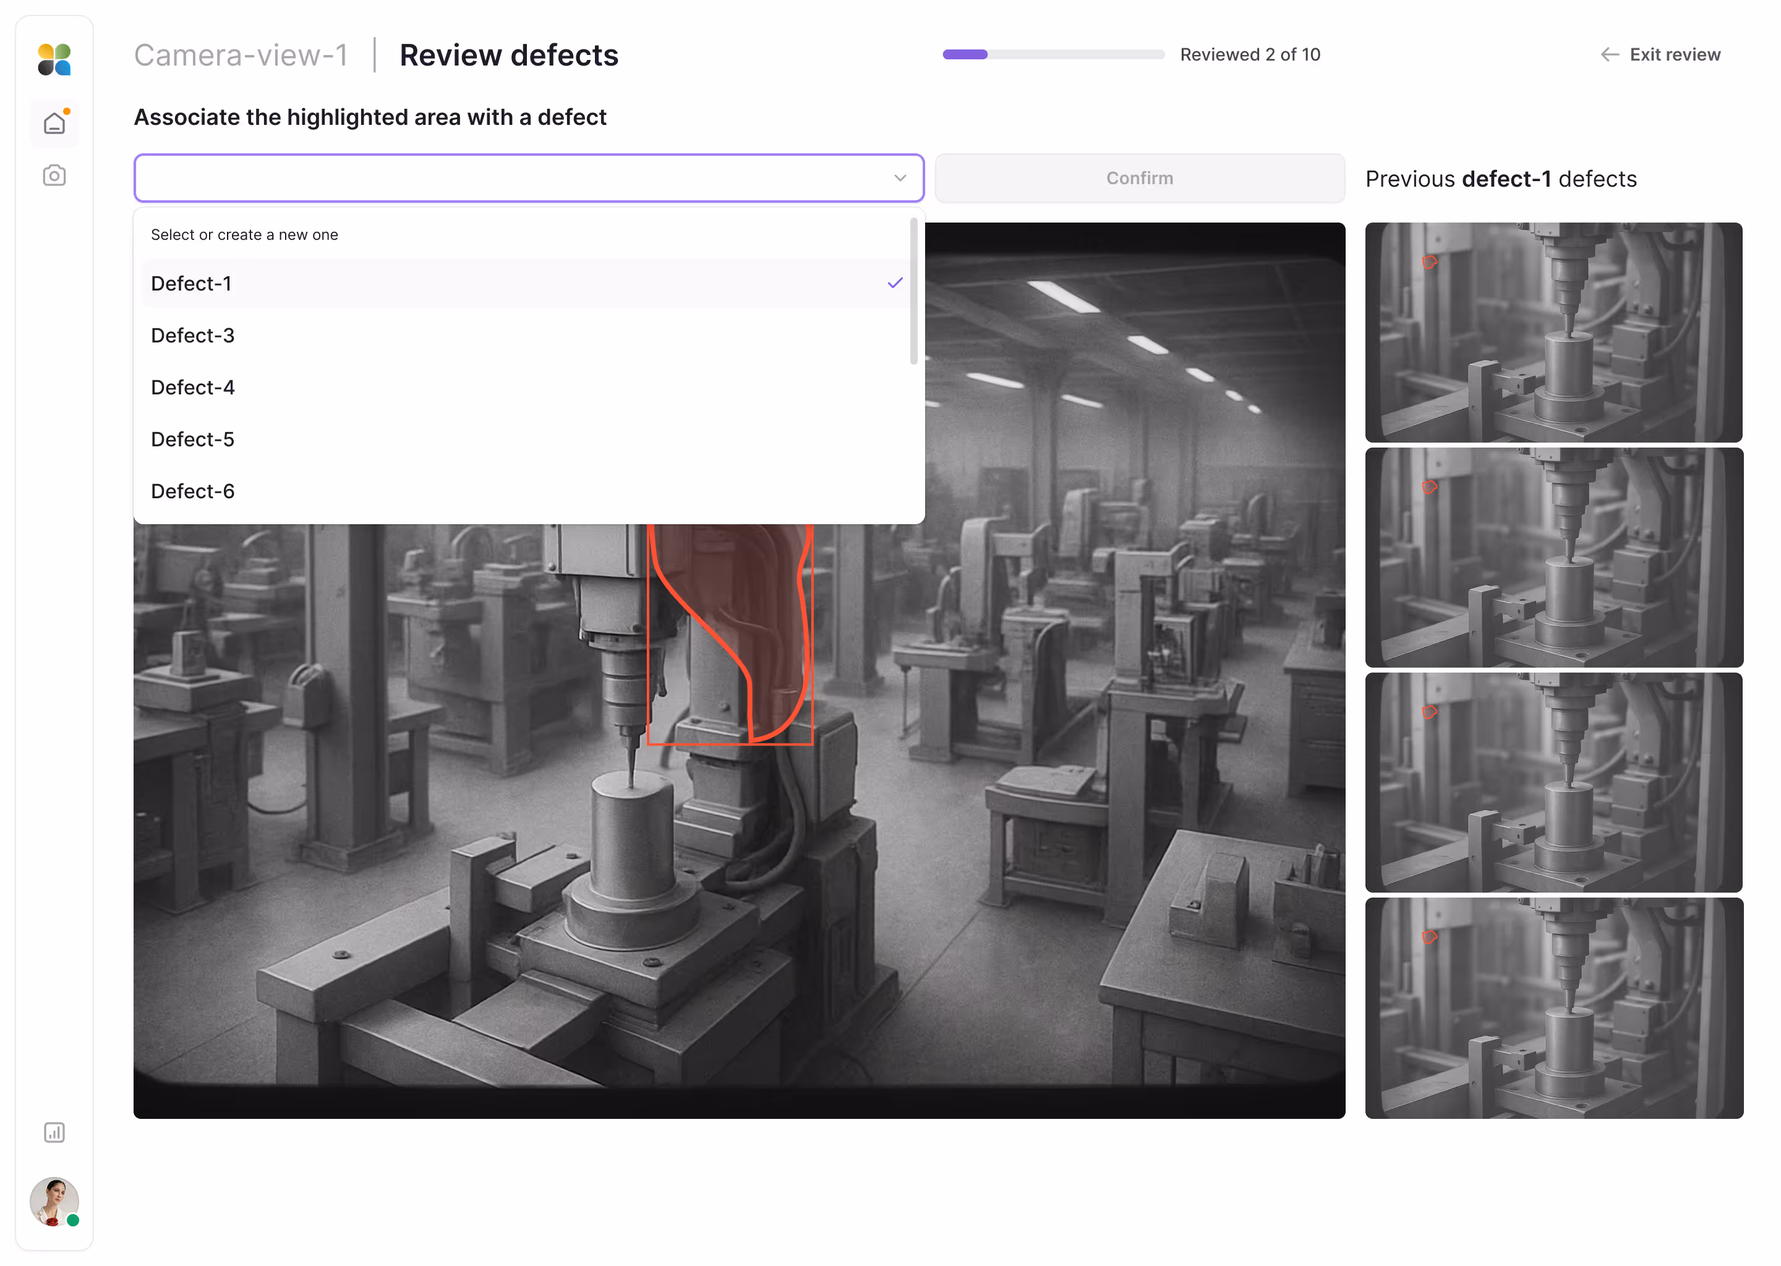Click the defect selection combo box field
Screen dimensions: 1781x1266
(x=529, y=178)
